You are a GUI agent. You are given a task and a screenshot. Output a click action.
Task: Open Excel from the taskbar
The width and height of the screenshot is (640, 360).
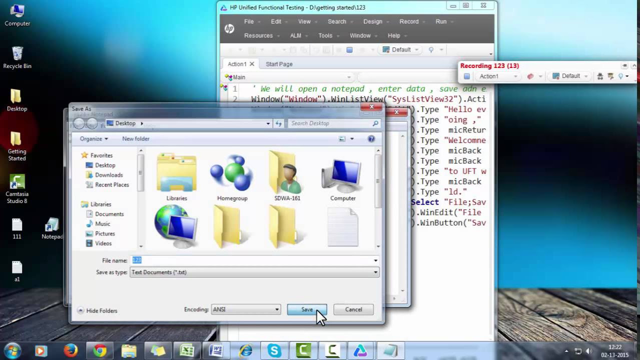(187, 351)
